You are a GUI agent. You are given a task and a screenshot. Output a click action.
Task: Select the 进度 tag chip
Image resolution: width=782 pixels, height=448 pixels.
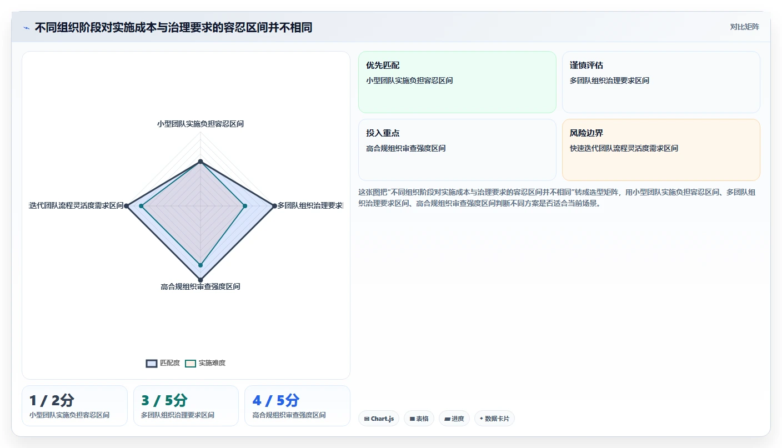pyautogui.click(x=454, y=419)
